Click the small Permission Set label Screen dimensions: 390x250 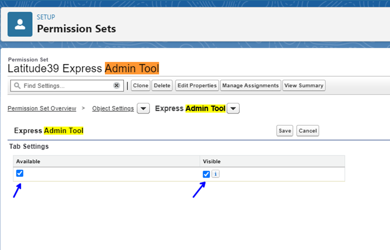click(x=28, y=59)
